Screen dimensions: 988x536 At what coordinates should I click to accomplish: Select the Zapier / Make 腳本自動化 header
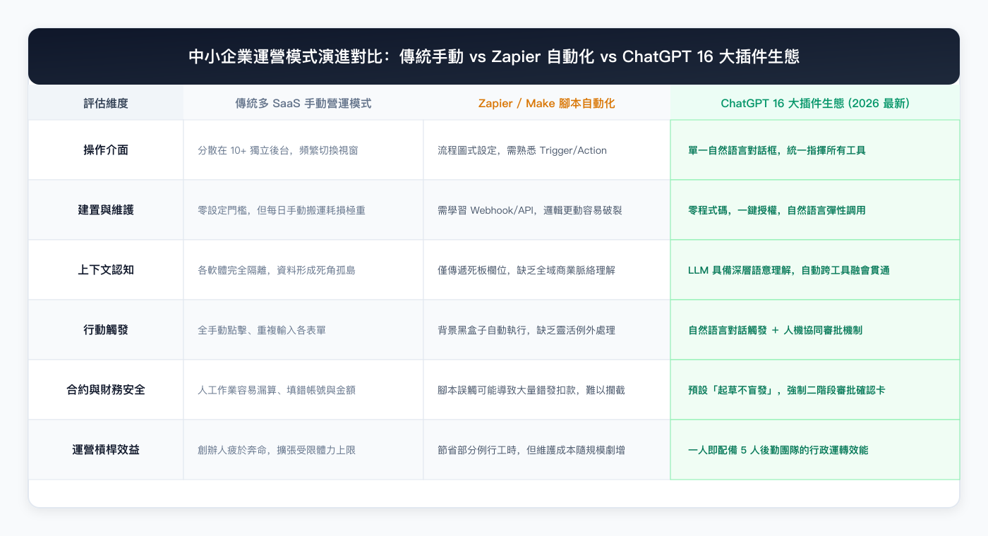[x=547, y=103]
